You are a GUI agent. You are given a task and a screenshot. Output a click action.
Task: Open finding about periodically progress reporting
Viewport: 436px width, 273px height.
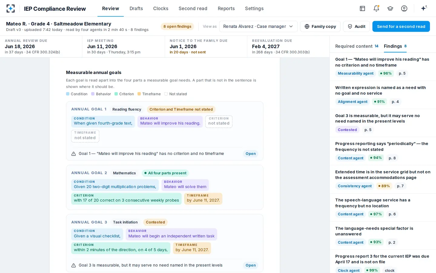click(383, 151)
